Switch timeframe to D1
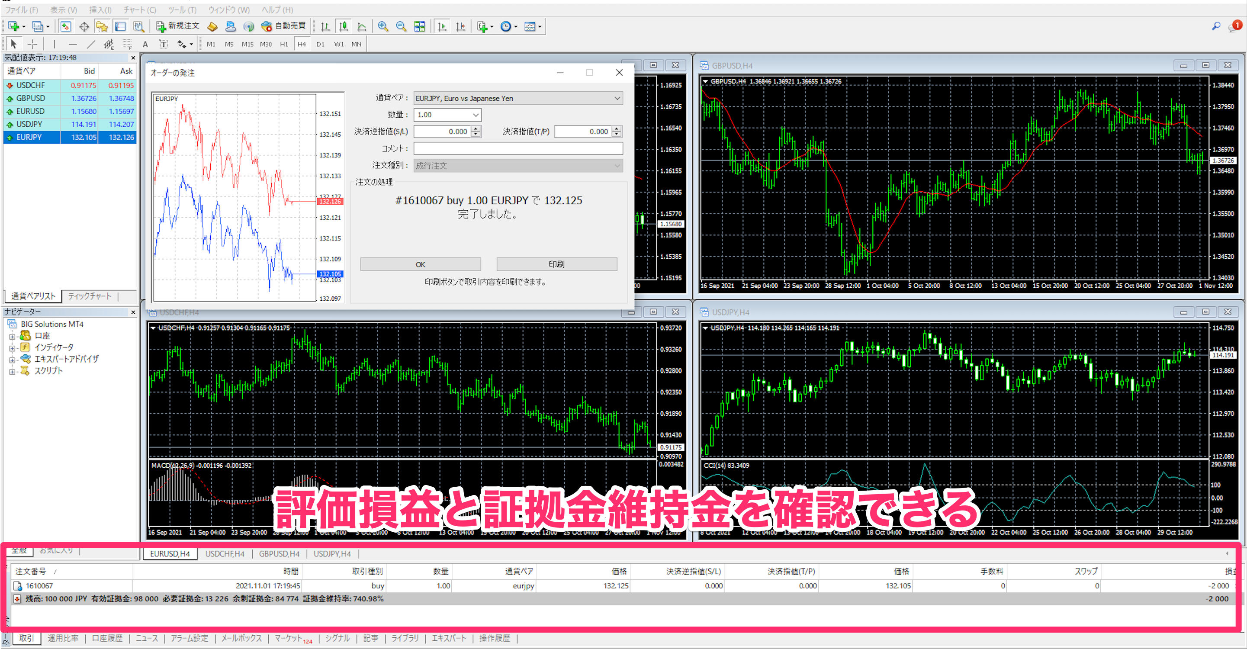The height and width of the screenshot is (649, 1247). click(321, 44)
